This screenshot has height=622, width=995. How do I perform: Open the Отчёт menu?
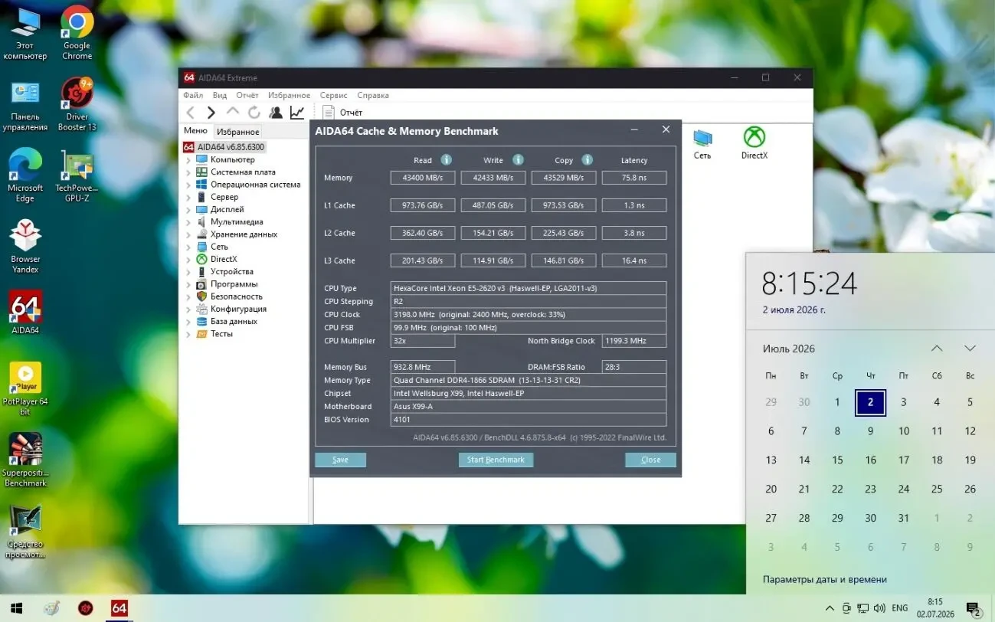[247, 95]
